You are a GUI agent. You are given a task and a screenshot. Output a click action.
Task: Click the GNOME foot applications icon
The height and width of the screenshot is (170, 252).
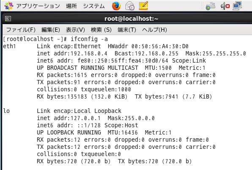pyautogui.click(x=9, y=6)
